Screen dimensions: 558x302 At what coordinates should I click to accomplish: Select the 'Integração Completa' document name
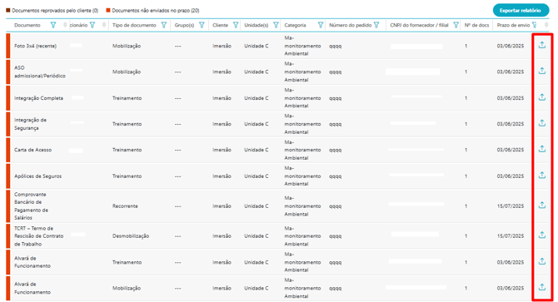38,98
